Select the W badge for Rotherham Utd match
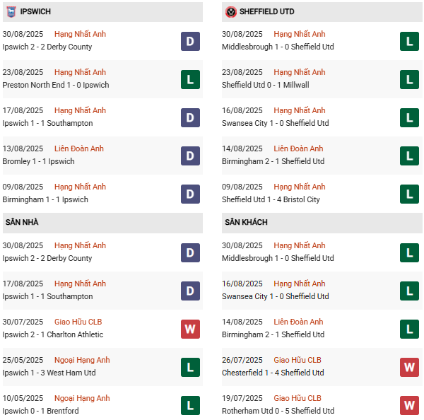 pyautogui.click(x=409, y=405)
